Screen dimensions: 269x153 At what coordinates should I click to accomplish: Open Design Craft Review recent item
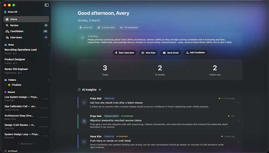(x=26, y=126)
